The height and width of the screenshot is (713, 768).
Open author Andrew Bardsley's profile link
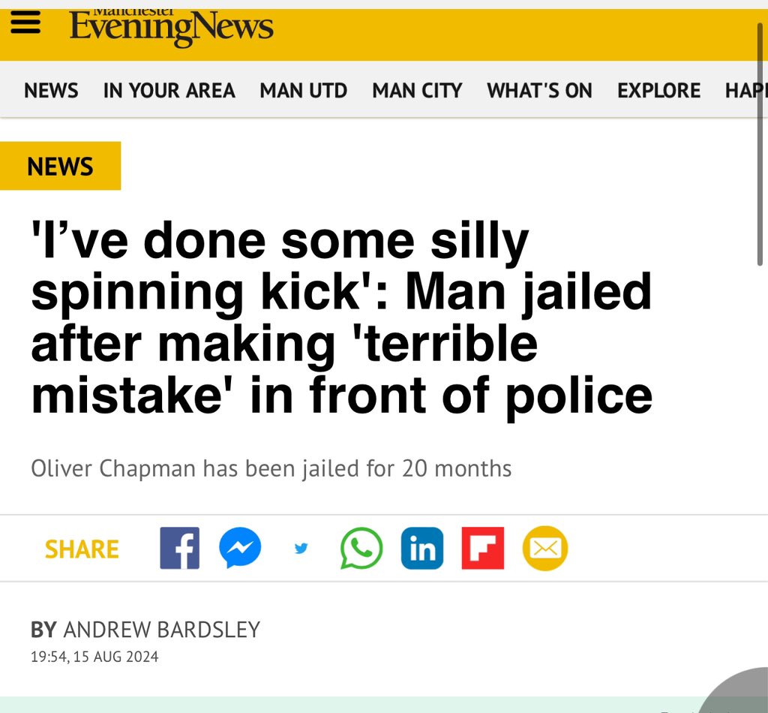click(161, 629)
